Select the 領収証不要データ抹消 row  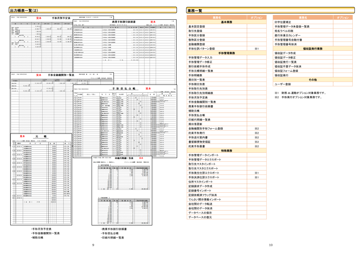(313, 66)
